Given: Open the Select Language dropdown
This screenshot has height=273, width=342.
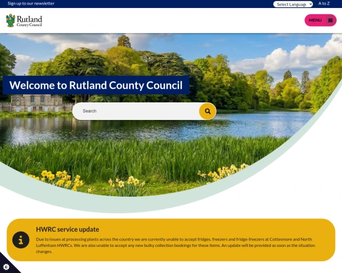Looking at the screenshot, I should (x=293, y=4).
